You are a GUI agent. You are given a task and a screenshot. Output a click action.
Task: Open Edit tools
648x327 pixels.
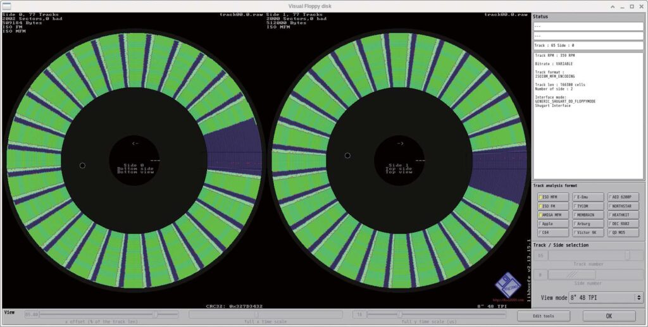coord(543,316)
